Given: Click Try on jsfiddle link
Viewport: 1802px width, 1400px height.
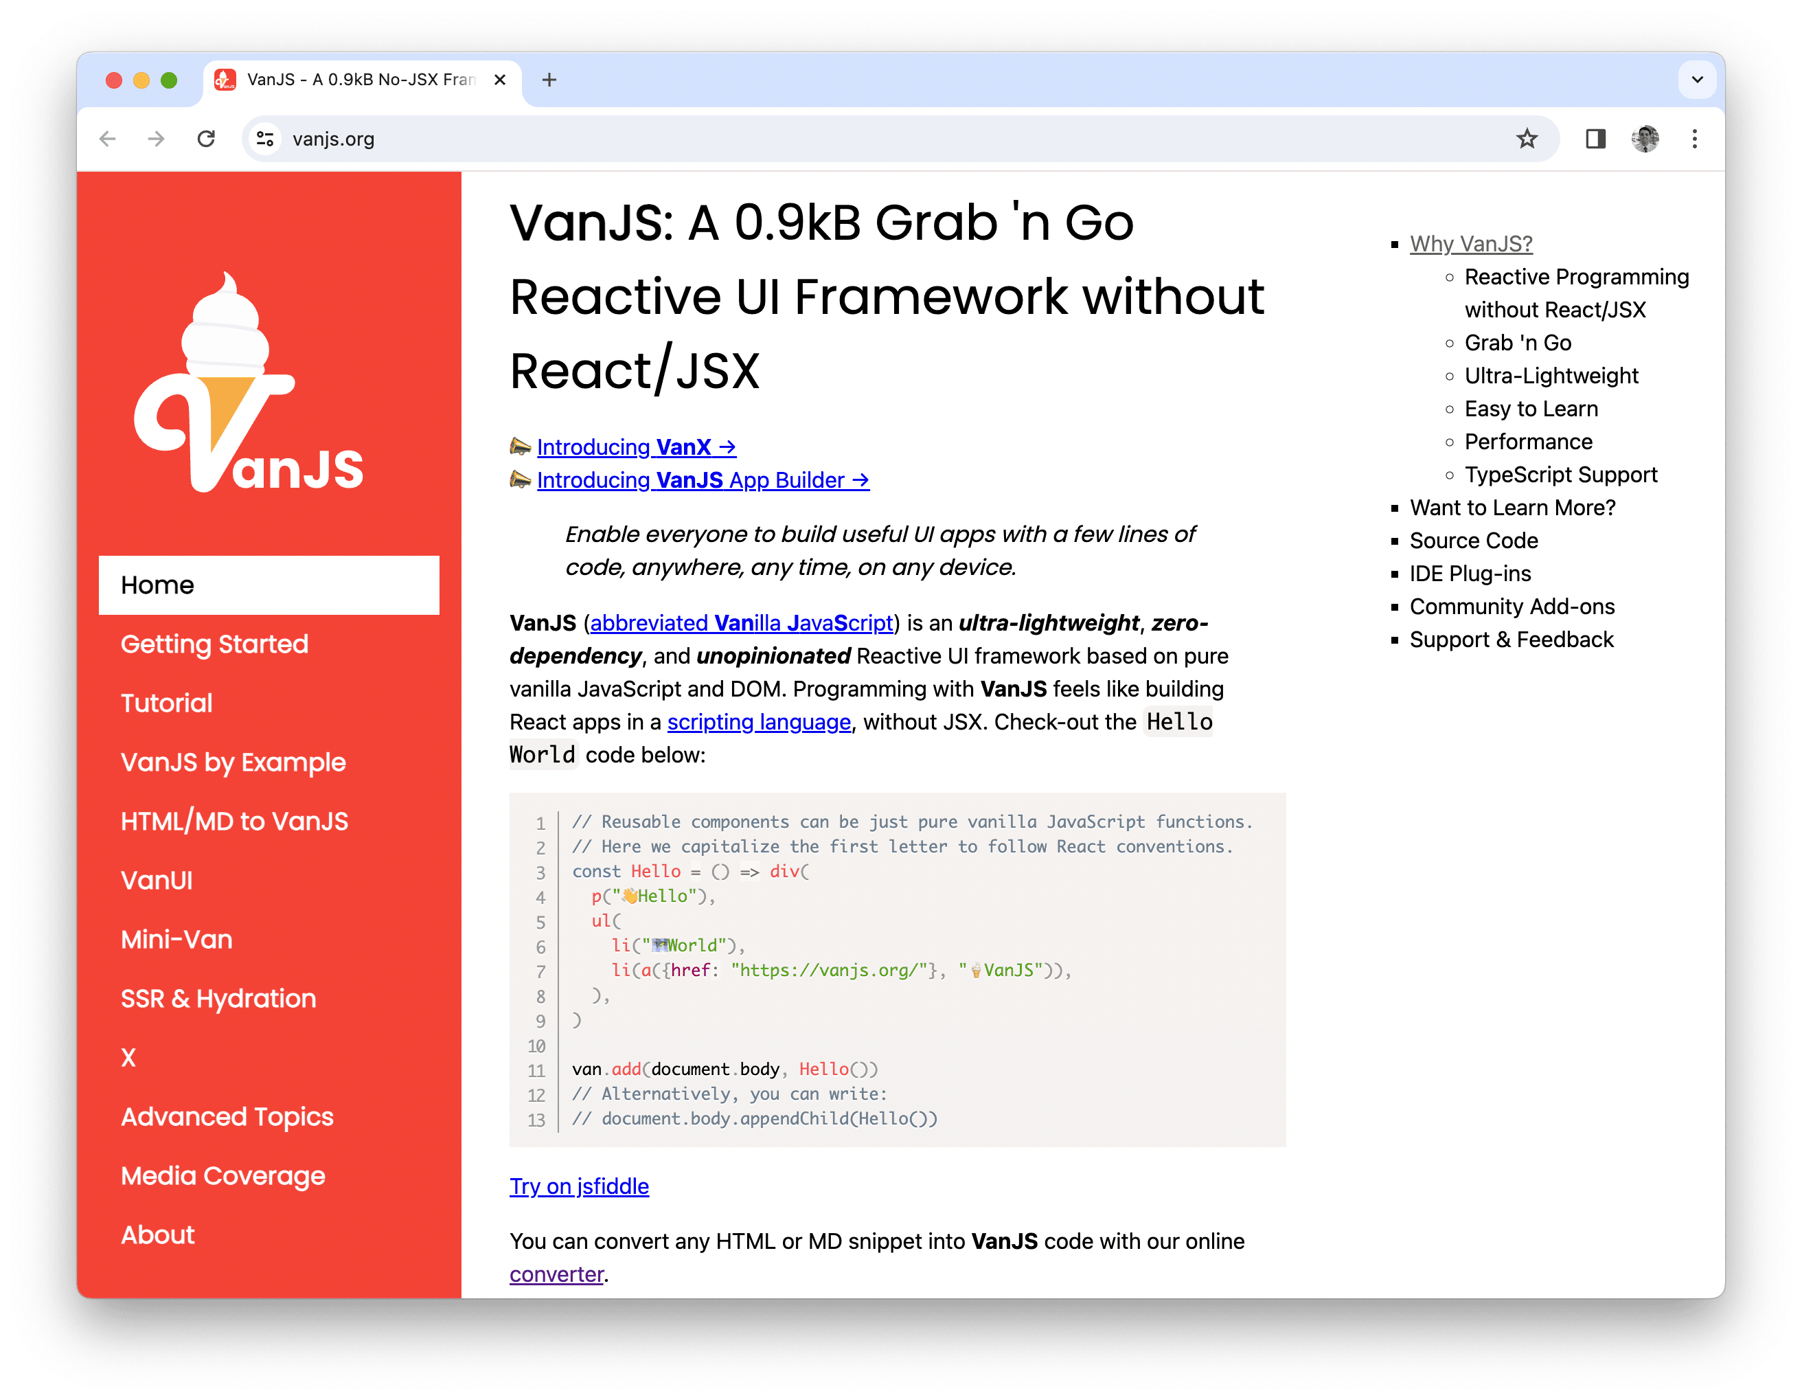Looking at the screenshot, I should (579, 1186).
